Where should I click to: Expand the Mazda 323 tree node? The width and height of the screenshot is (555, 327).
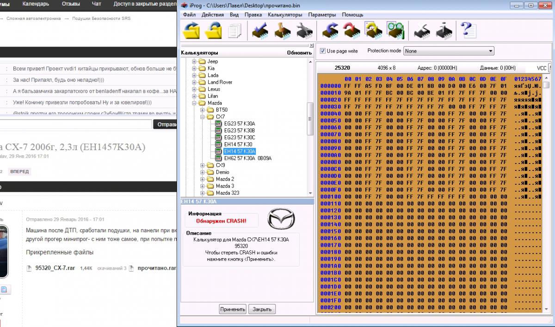click(x=203, y=193)
